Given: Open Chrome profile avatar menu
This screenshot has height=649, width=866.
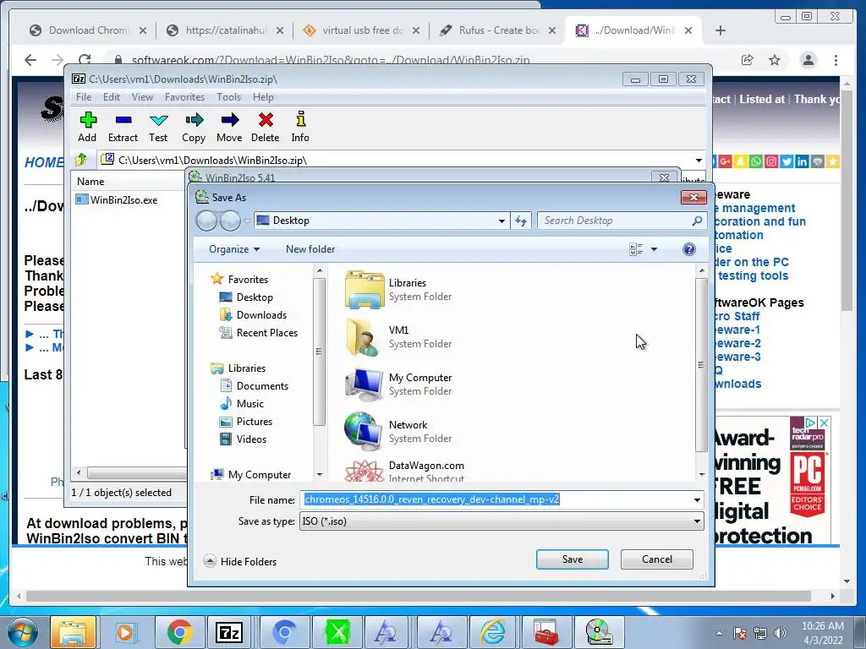Looking at the screenshot, I should (x=808, y=60).
